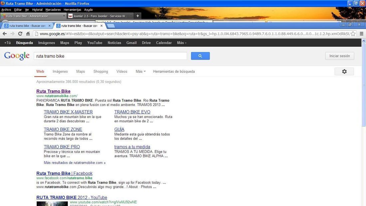Reload the Google results page
Screen dimensions: 366x206
20,34
